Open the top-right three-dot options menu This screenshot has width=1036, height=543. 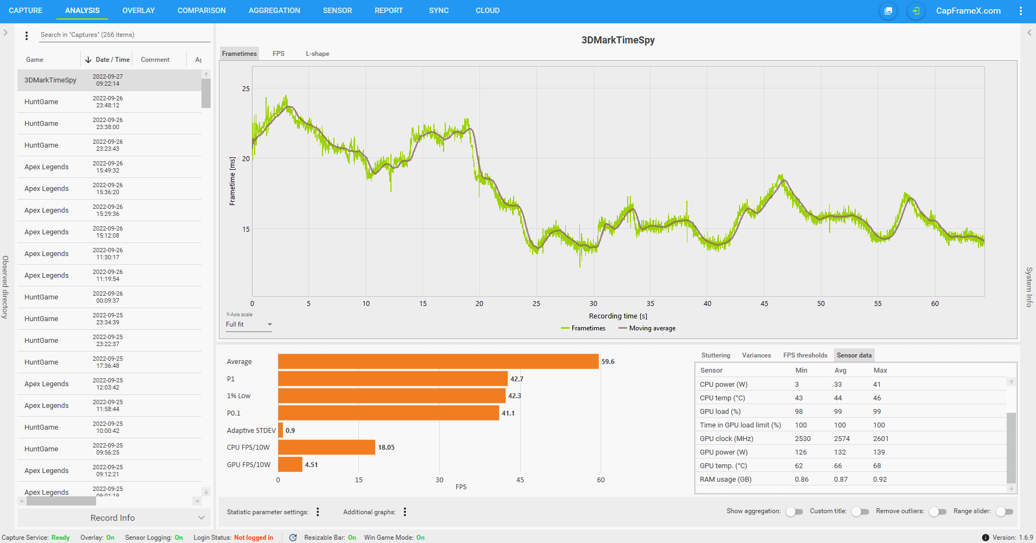click(x=1021, y=11)
